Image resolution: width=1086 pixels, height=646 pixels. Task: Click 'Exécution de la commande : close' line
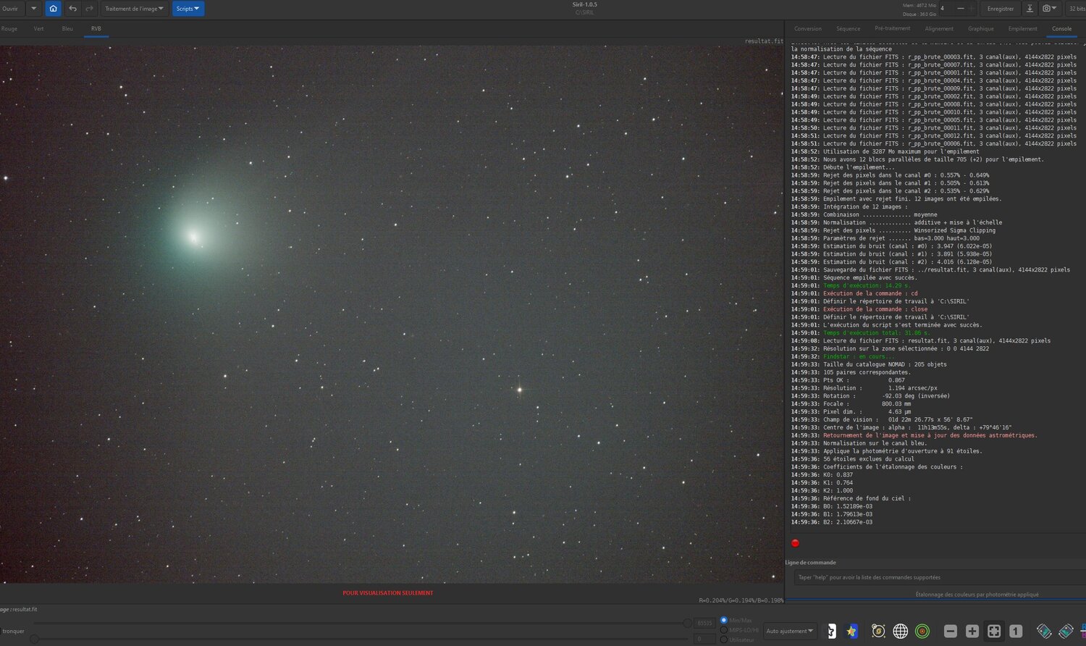point(859,309)
